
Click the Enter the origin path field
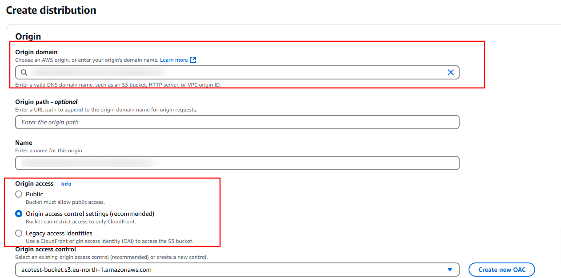click(237, 122)
